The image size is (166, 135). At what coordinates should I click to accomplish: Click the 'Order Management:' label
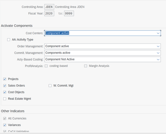30,46
